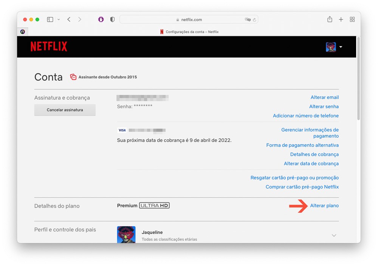378x266 pixels.
Task: Click the Jaqueline profile avatar thumbnail
Action: (126, 235)
